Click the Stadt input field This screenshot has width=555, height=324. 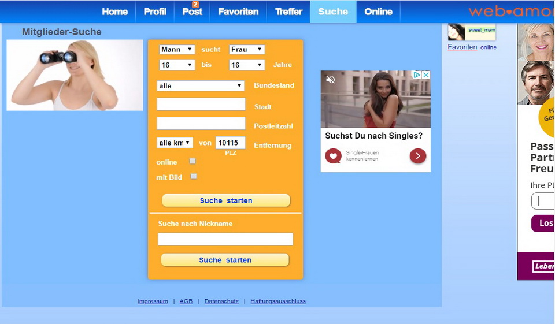tap(201, 105)
